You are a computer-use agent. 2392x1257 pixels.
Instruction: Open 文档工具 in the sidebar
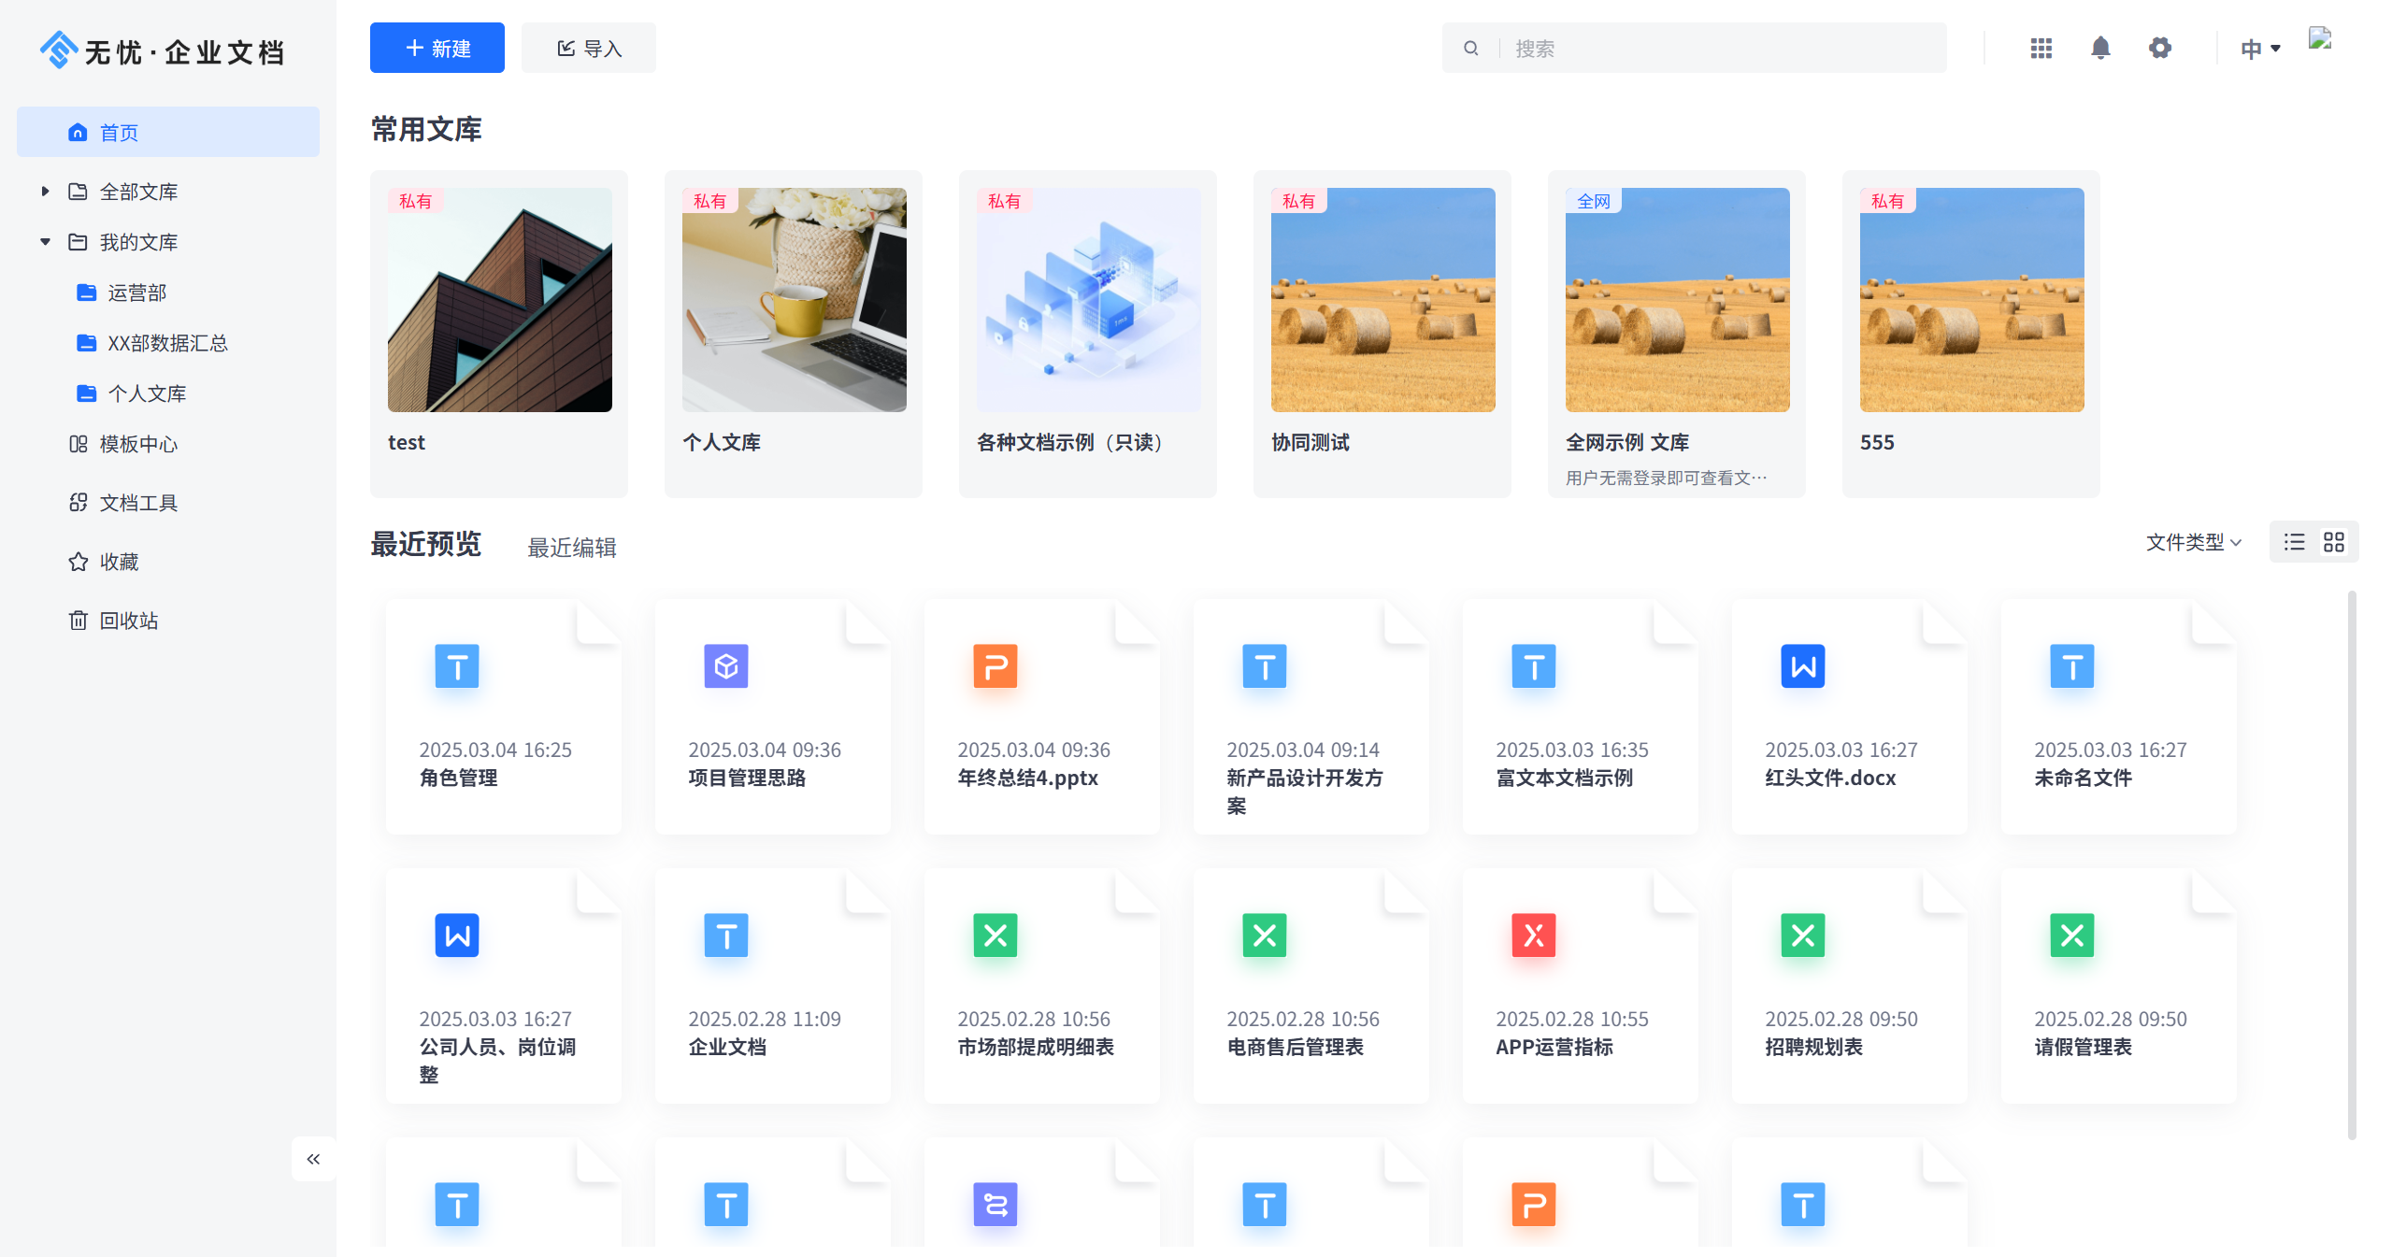(136, 503)
